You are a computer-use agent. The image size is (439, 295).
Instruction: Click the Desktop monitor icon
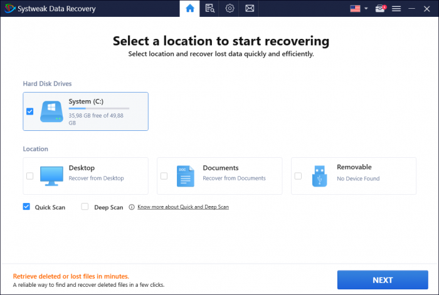click(x=51, y=176)
